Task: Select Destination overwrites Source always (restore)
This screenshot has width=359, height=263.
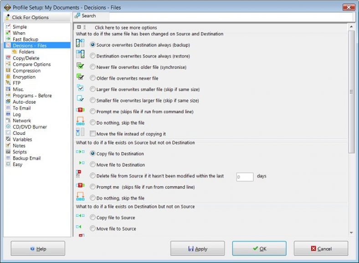Action: 92,56
